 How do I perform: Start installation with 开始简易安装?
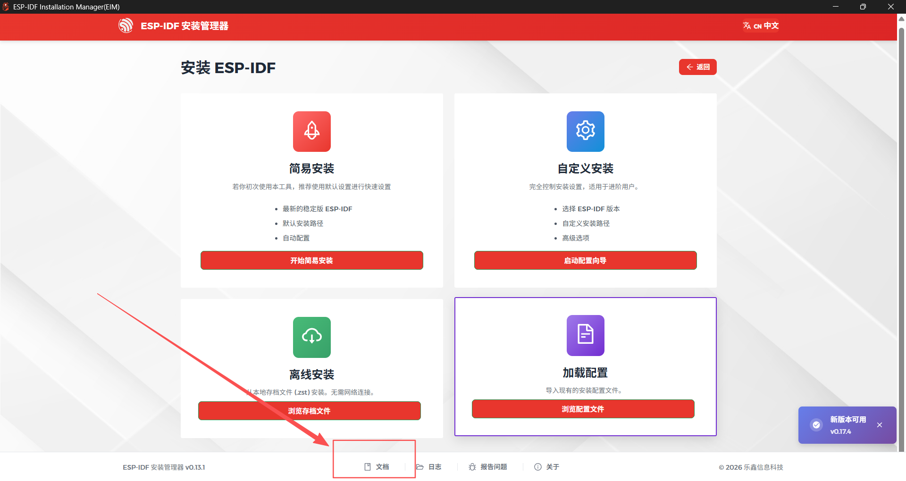coord(312,260)
